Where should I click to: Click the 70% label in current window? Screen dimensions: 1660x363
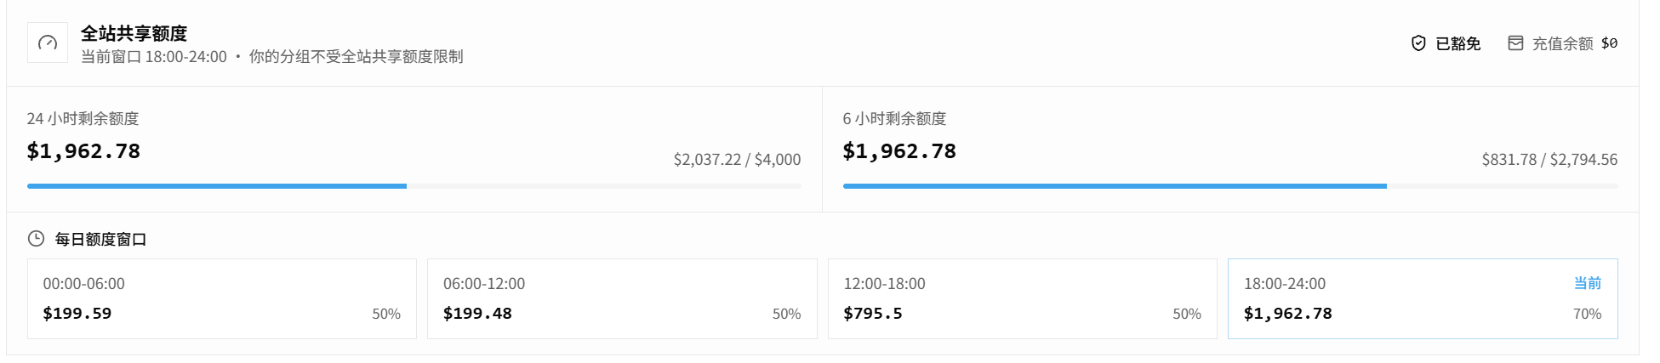tap(1587, 314)
